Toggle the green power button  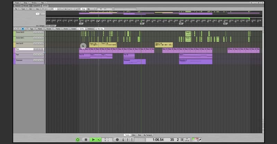[x=78, y=140]
